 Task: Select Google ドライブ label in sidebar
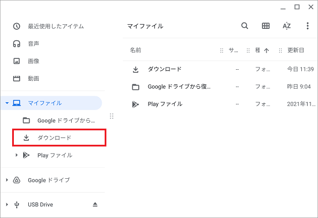click(x=49, y=180)
